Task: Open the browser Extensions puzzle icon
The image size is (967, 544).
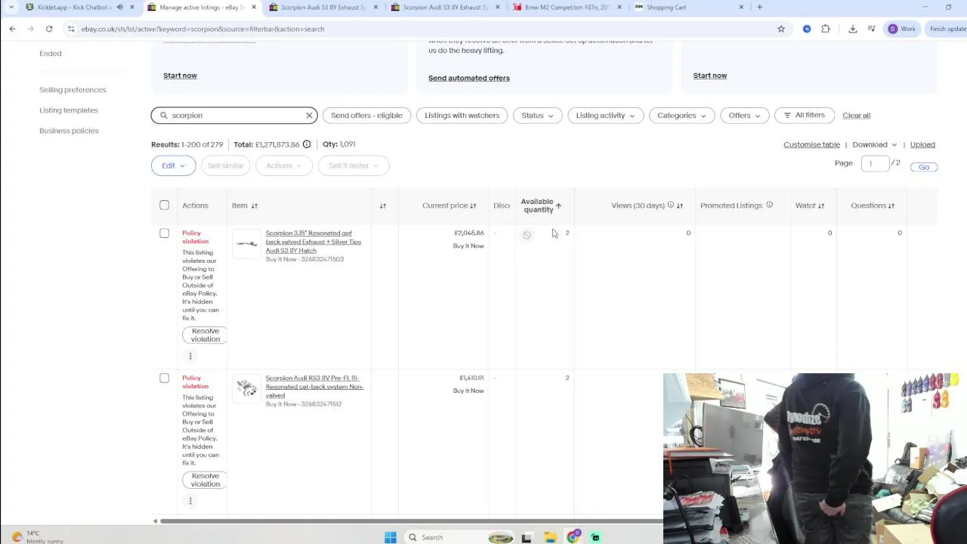Action: coord(826,29)
